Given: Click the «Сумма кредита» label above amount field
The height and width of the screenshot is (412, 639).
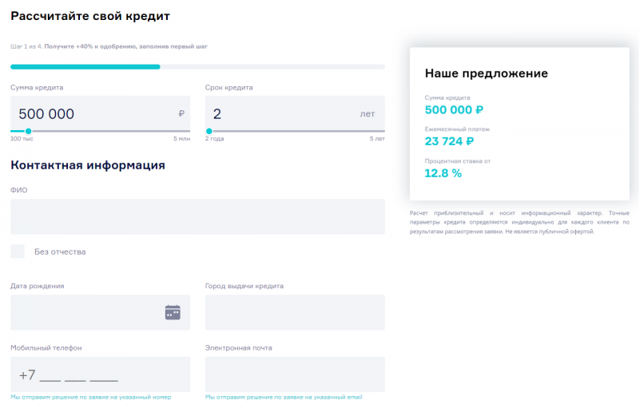Looking at the screenshot, I should 37,88.
